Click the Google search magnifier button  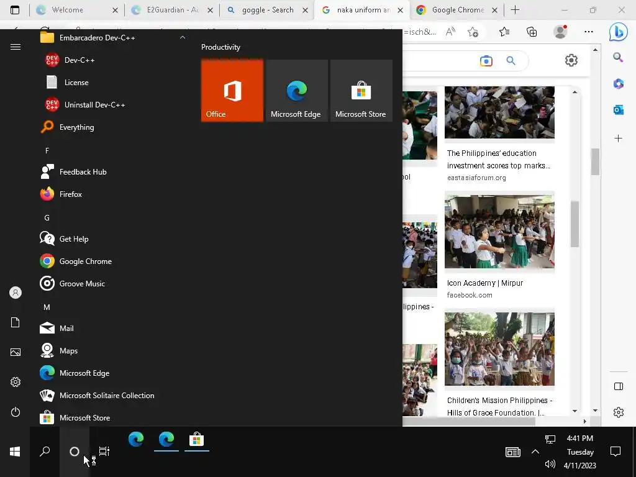tap(511, 61)
